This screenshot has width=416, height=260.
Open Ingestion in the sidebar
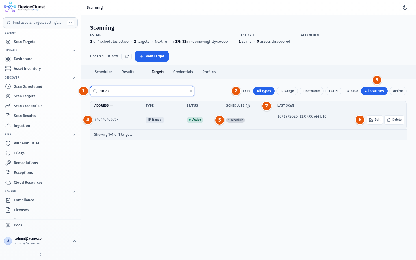coord(40,126)
